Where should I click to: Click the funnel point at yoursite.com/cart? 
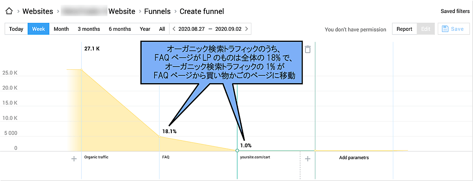237,150
